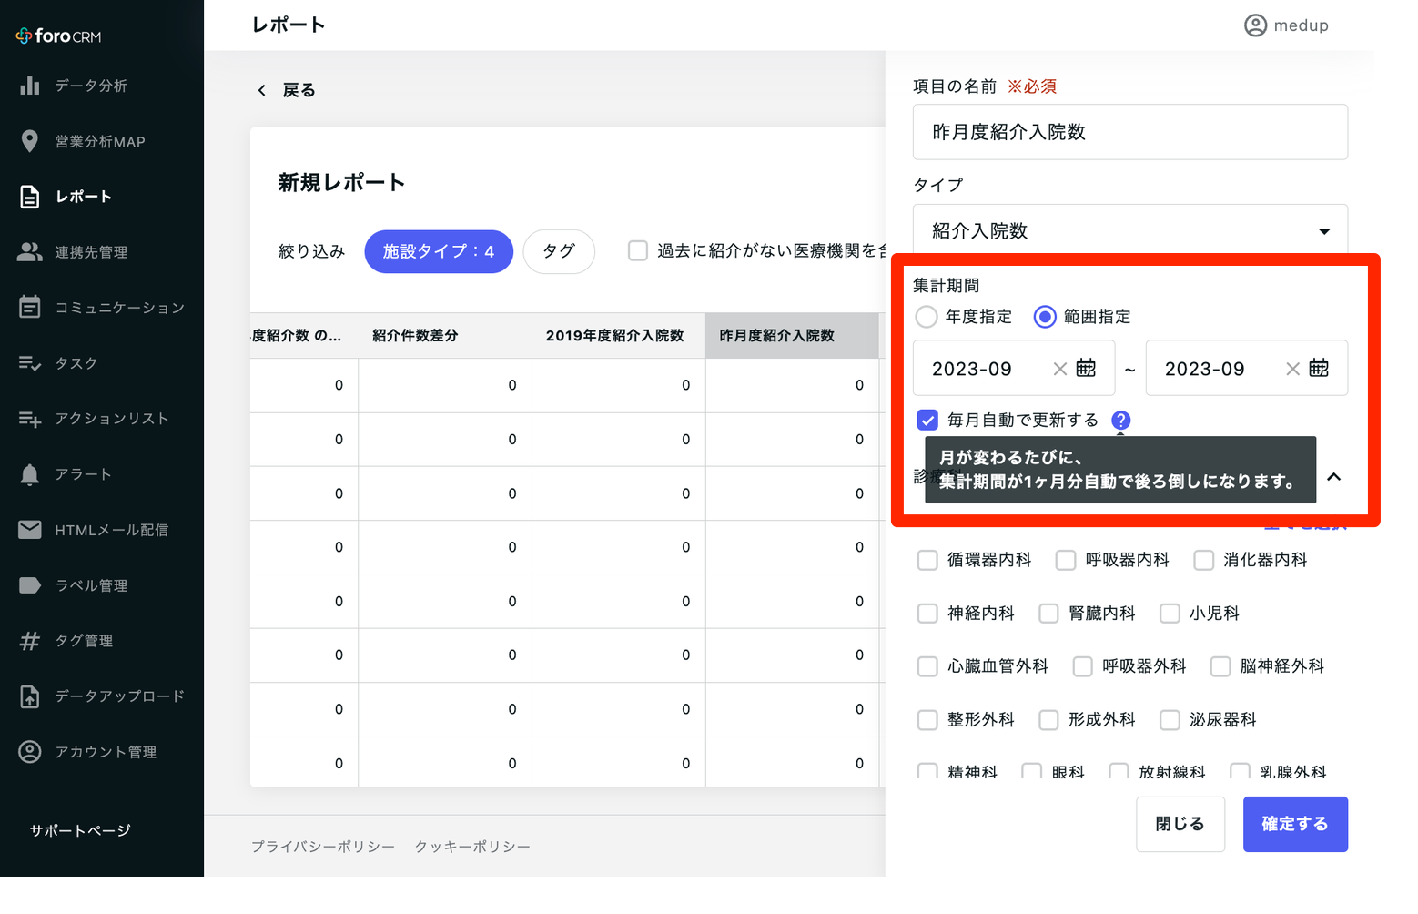Click the タスク checklist icon
1418x914 pixels.
(x=30, y=363)
